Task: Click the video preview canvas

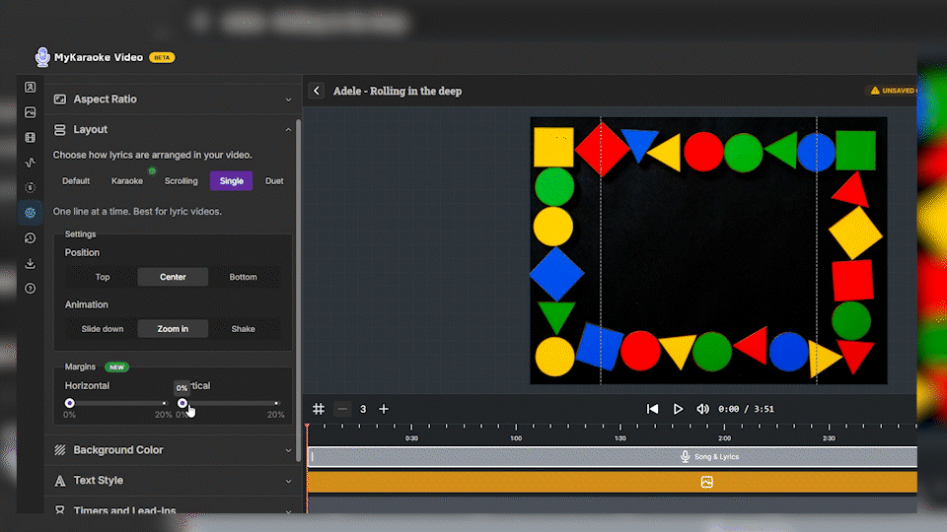Action: (x=708, y=250)
